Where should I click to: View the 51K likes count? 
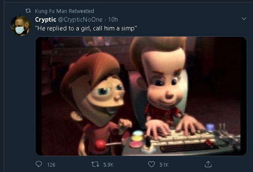click(x=164, y=165)
